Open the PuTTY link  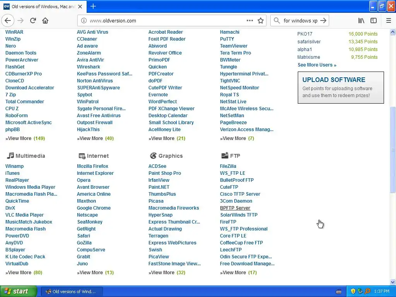[227, 39]
